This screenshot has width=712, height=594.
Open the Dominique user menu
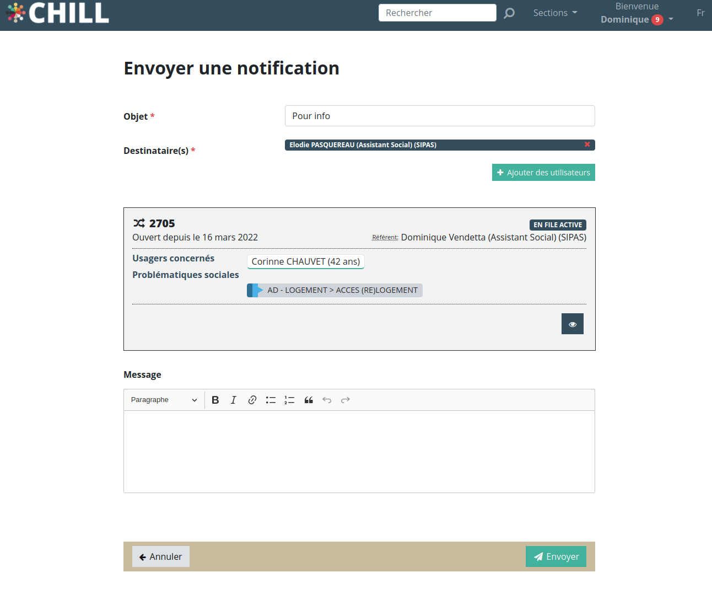(637, 19)
